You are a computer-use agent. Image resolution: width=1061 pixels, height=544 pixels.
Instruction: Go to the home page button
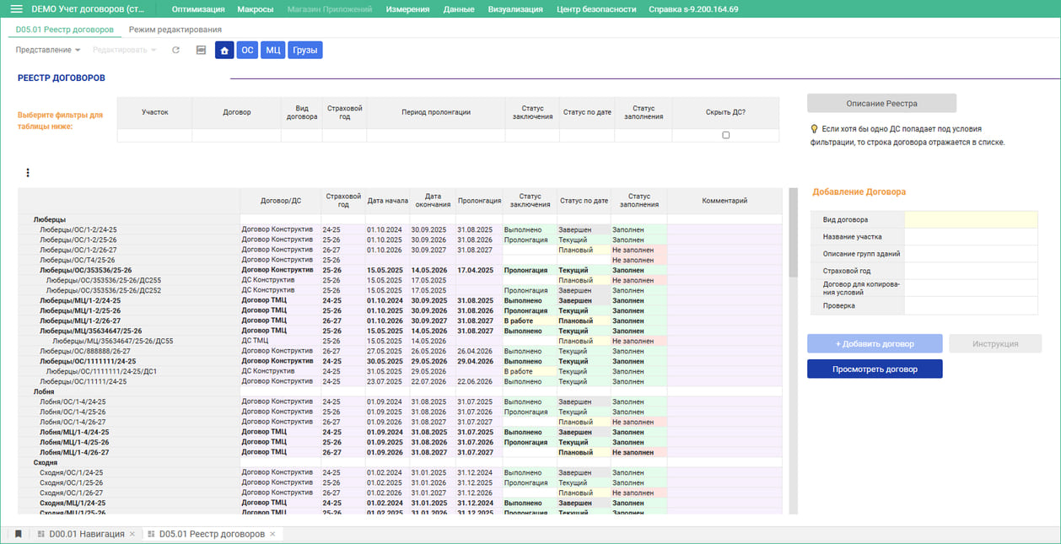224,51
